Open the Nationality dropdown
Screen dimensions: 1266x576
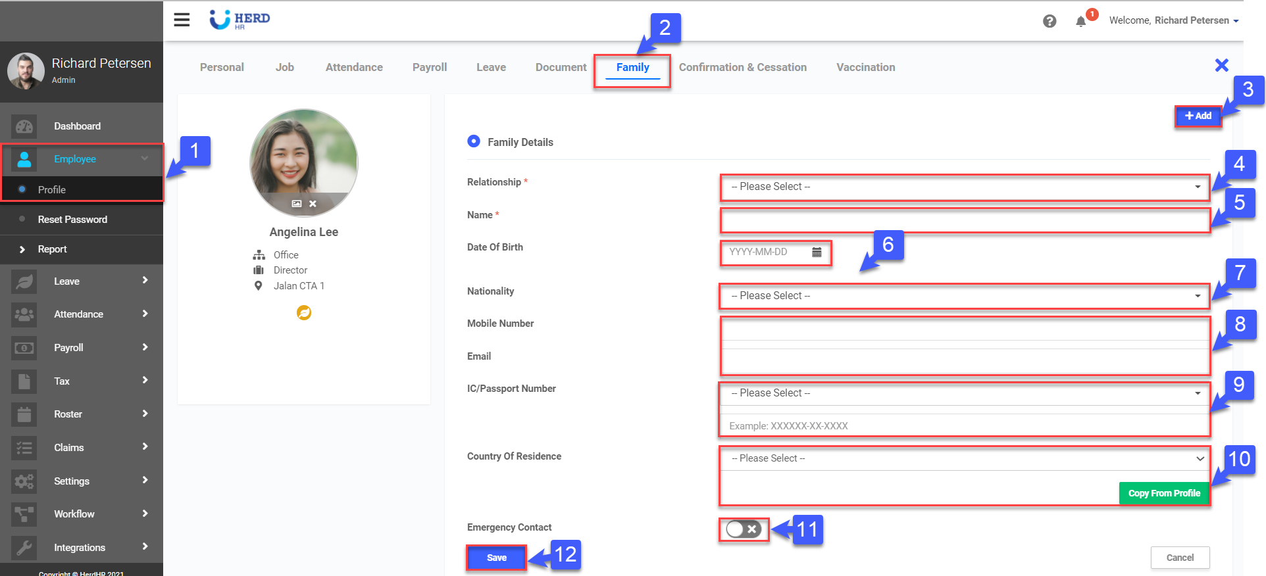(965, 296)
